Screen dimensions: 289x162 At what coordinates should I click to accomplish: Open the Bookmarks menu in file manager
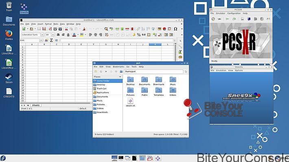[118, 67]
